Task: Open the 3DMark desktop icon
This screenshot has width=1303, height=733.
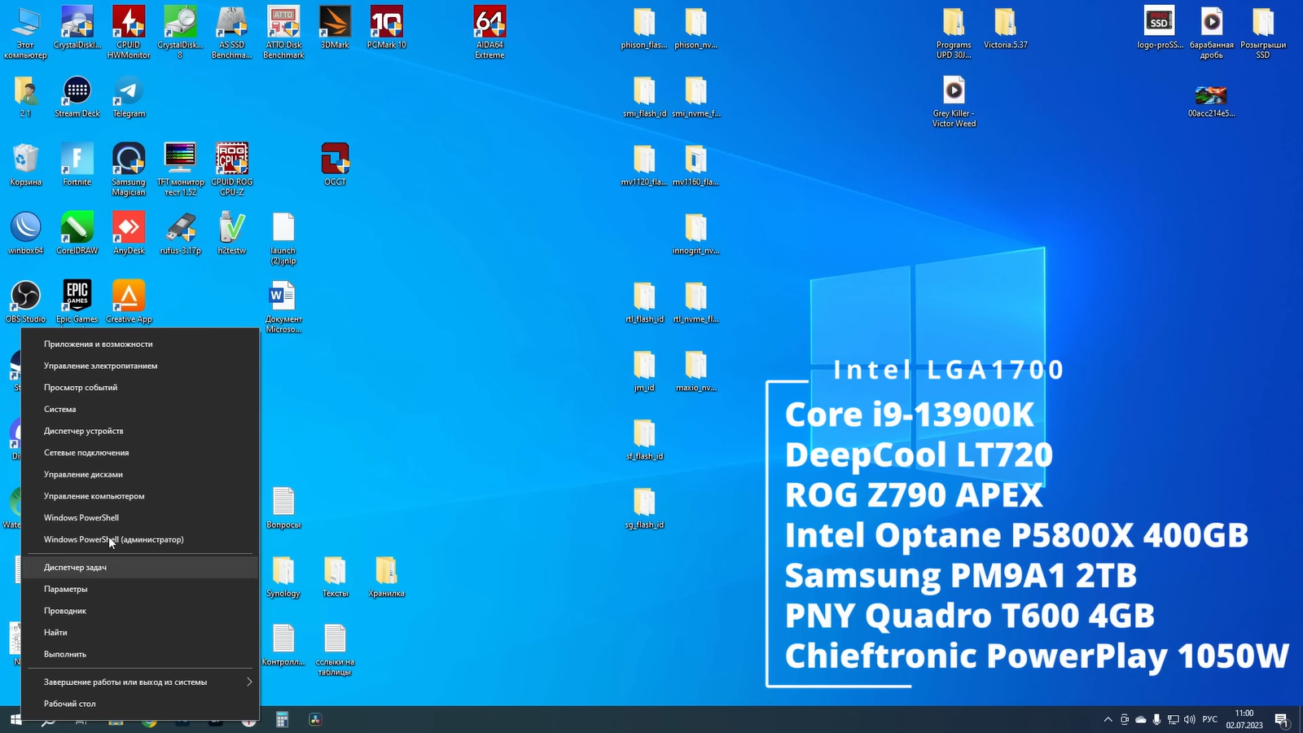Action: [x=335, y=24]
